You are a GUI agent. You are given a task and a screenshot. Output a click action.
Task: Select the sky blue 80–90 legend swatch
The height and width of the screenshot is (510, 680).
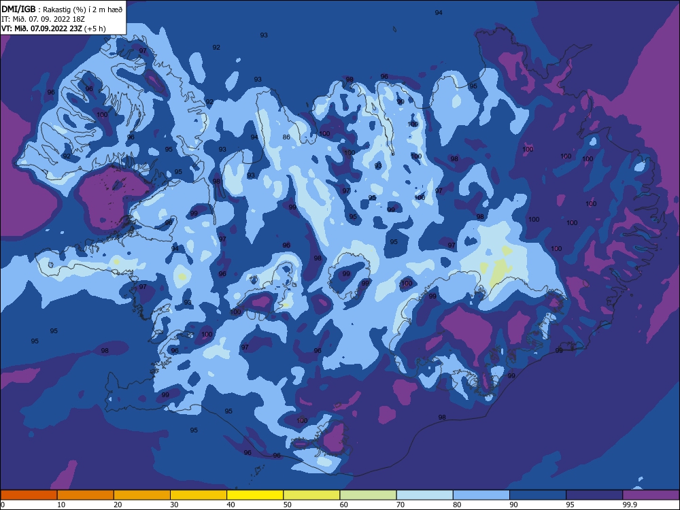click(x=481, y=495)
